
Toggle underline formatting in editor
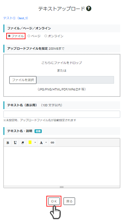coord(15,143)
